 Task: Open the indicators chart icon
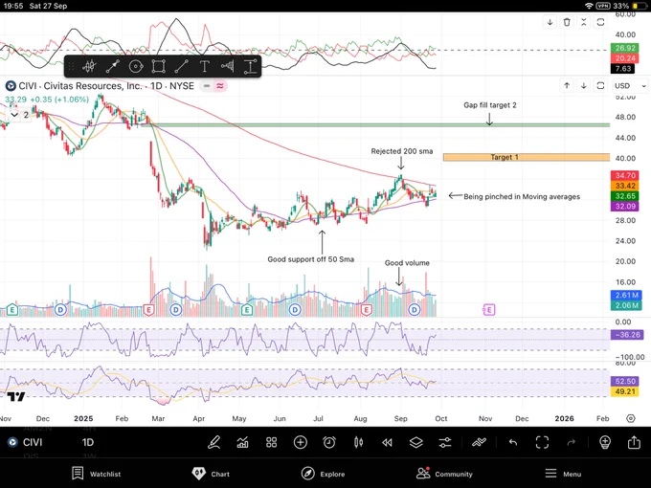click(x=243, y=442)
